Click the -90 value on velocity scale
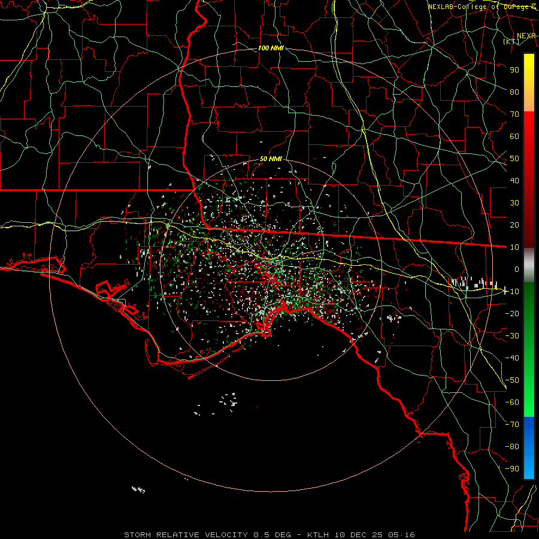The image size is (539, 539). (x=512, y=469)
